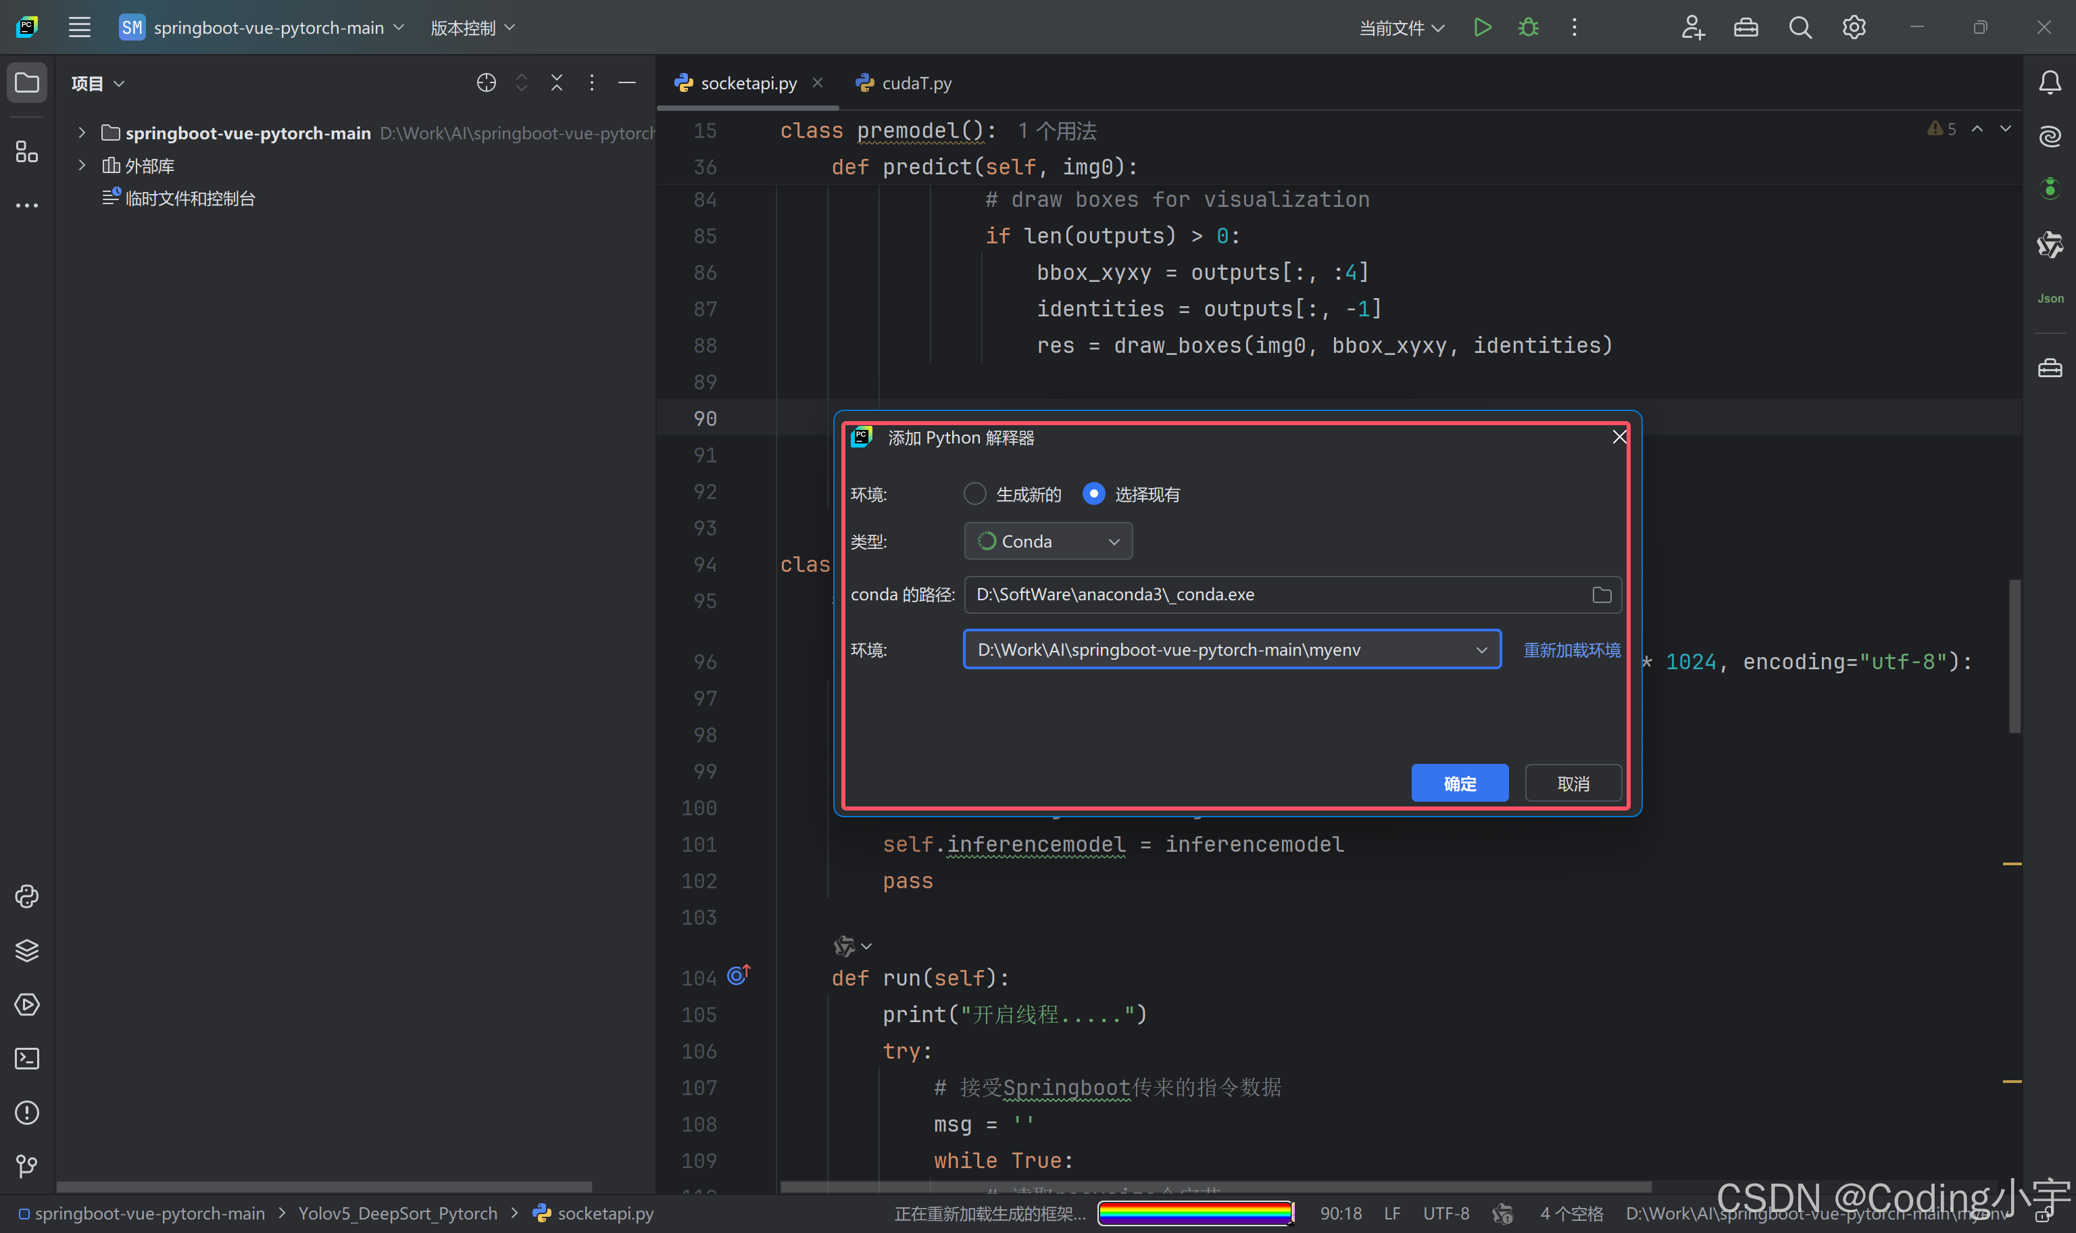Select the 选择现有 radio option
2076x1233 pixels.
coord(1093,493)
